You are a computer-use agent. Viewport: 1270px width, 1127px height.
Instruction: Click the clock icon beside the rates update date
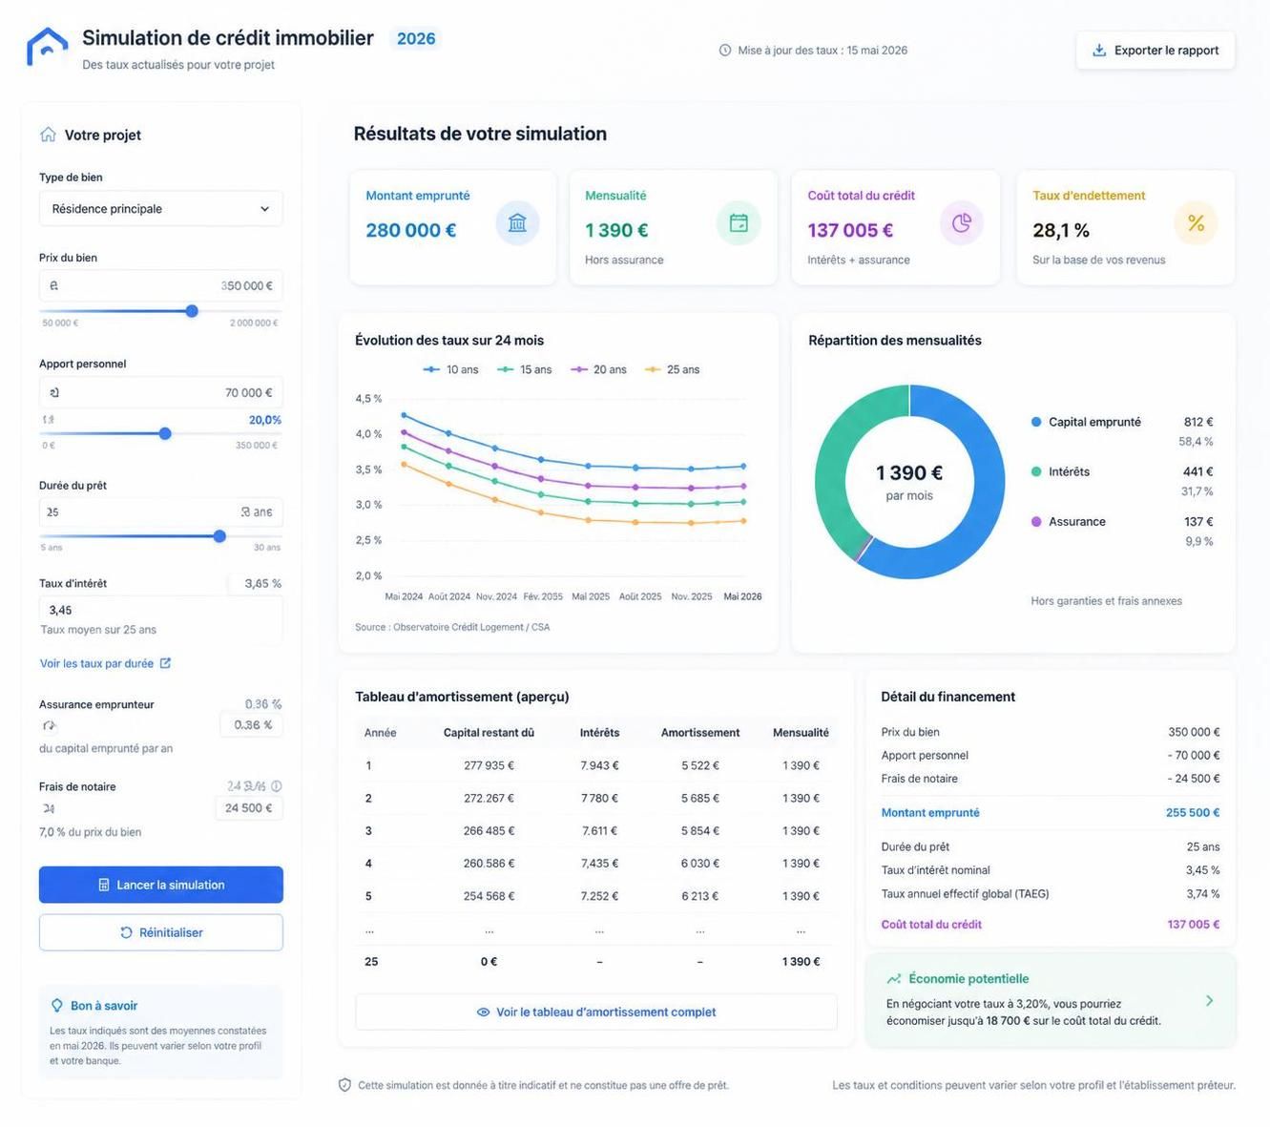click(x=725, y=51)
